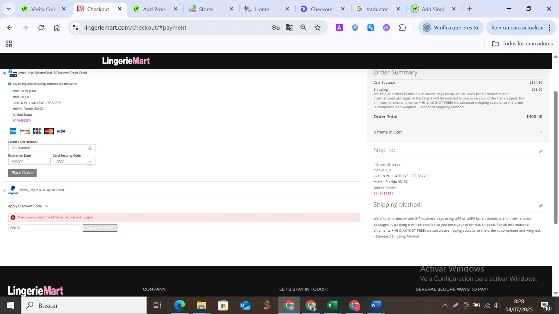Go back to the previous page
Screen dimensions: 559x314
10,28
